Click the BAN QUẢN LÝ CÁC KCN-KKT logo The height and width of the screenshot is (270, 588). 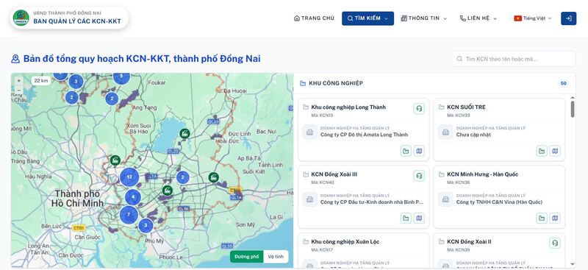(69, 18)
